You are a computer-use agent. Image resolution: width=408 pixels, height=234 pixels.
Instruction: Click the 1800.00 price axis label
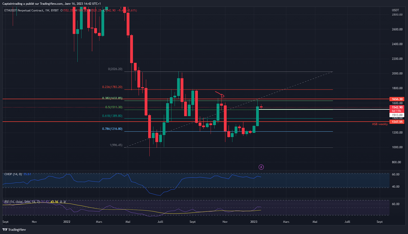click(x=397, y=88)
